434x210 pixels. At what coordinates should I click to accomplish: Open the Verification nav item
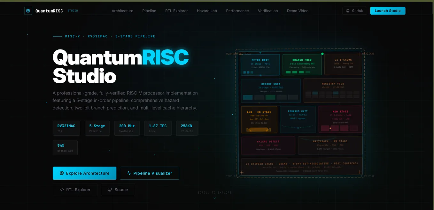click(268, 11)
